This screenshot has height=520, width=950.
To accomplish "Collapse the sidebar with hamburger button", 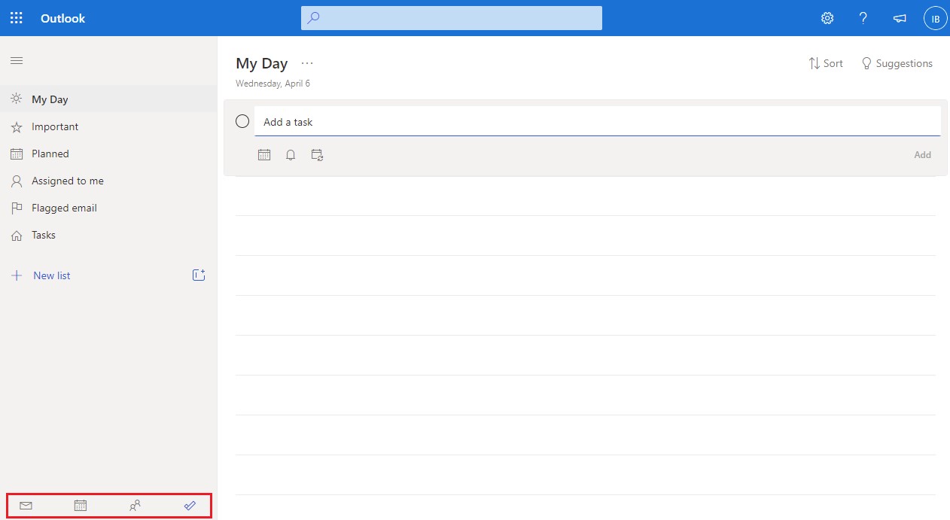I will [x=17, y=60].
